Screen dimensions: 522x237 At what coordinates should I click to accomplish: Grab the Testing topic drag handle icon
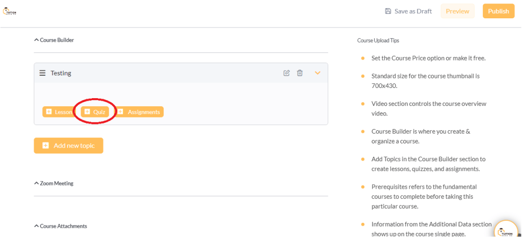42,73
